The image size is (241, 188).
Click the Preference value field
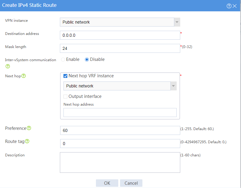click(120, 130)
